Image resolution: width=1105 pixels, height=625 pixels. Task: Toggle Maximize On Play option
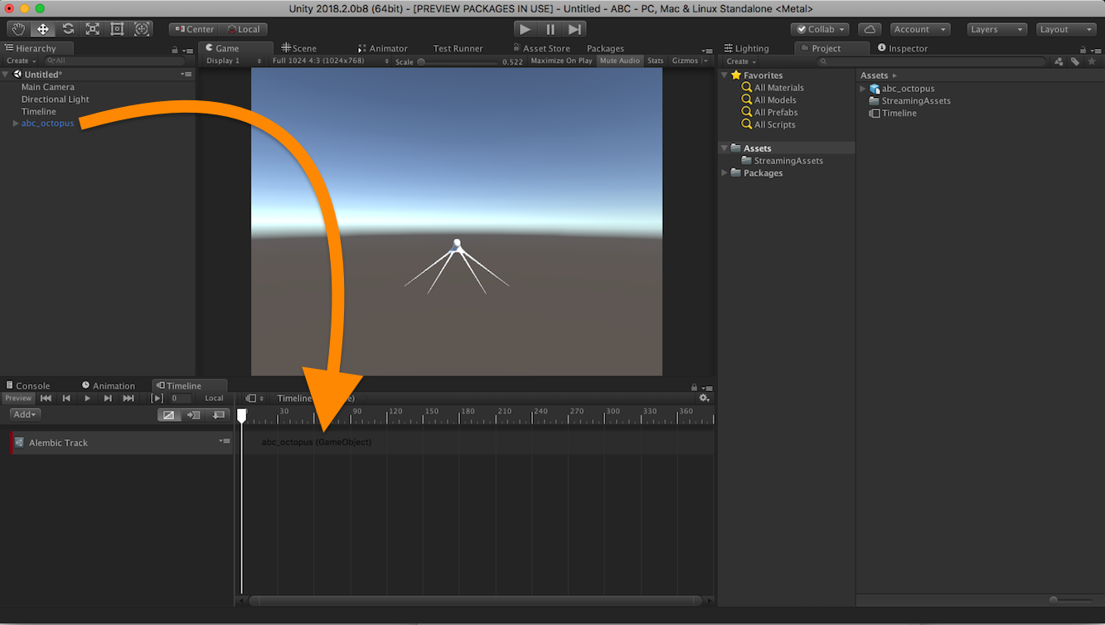click(561, 61)
